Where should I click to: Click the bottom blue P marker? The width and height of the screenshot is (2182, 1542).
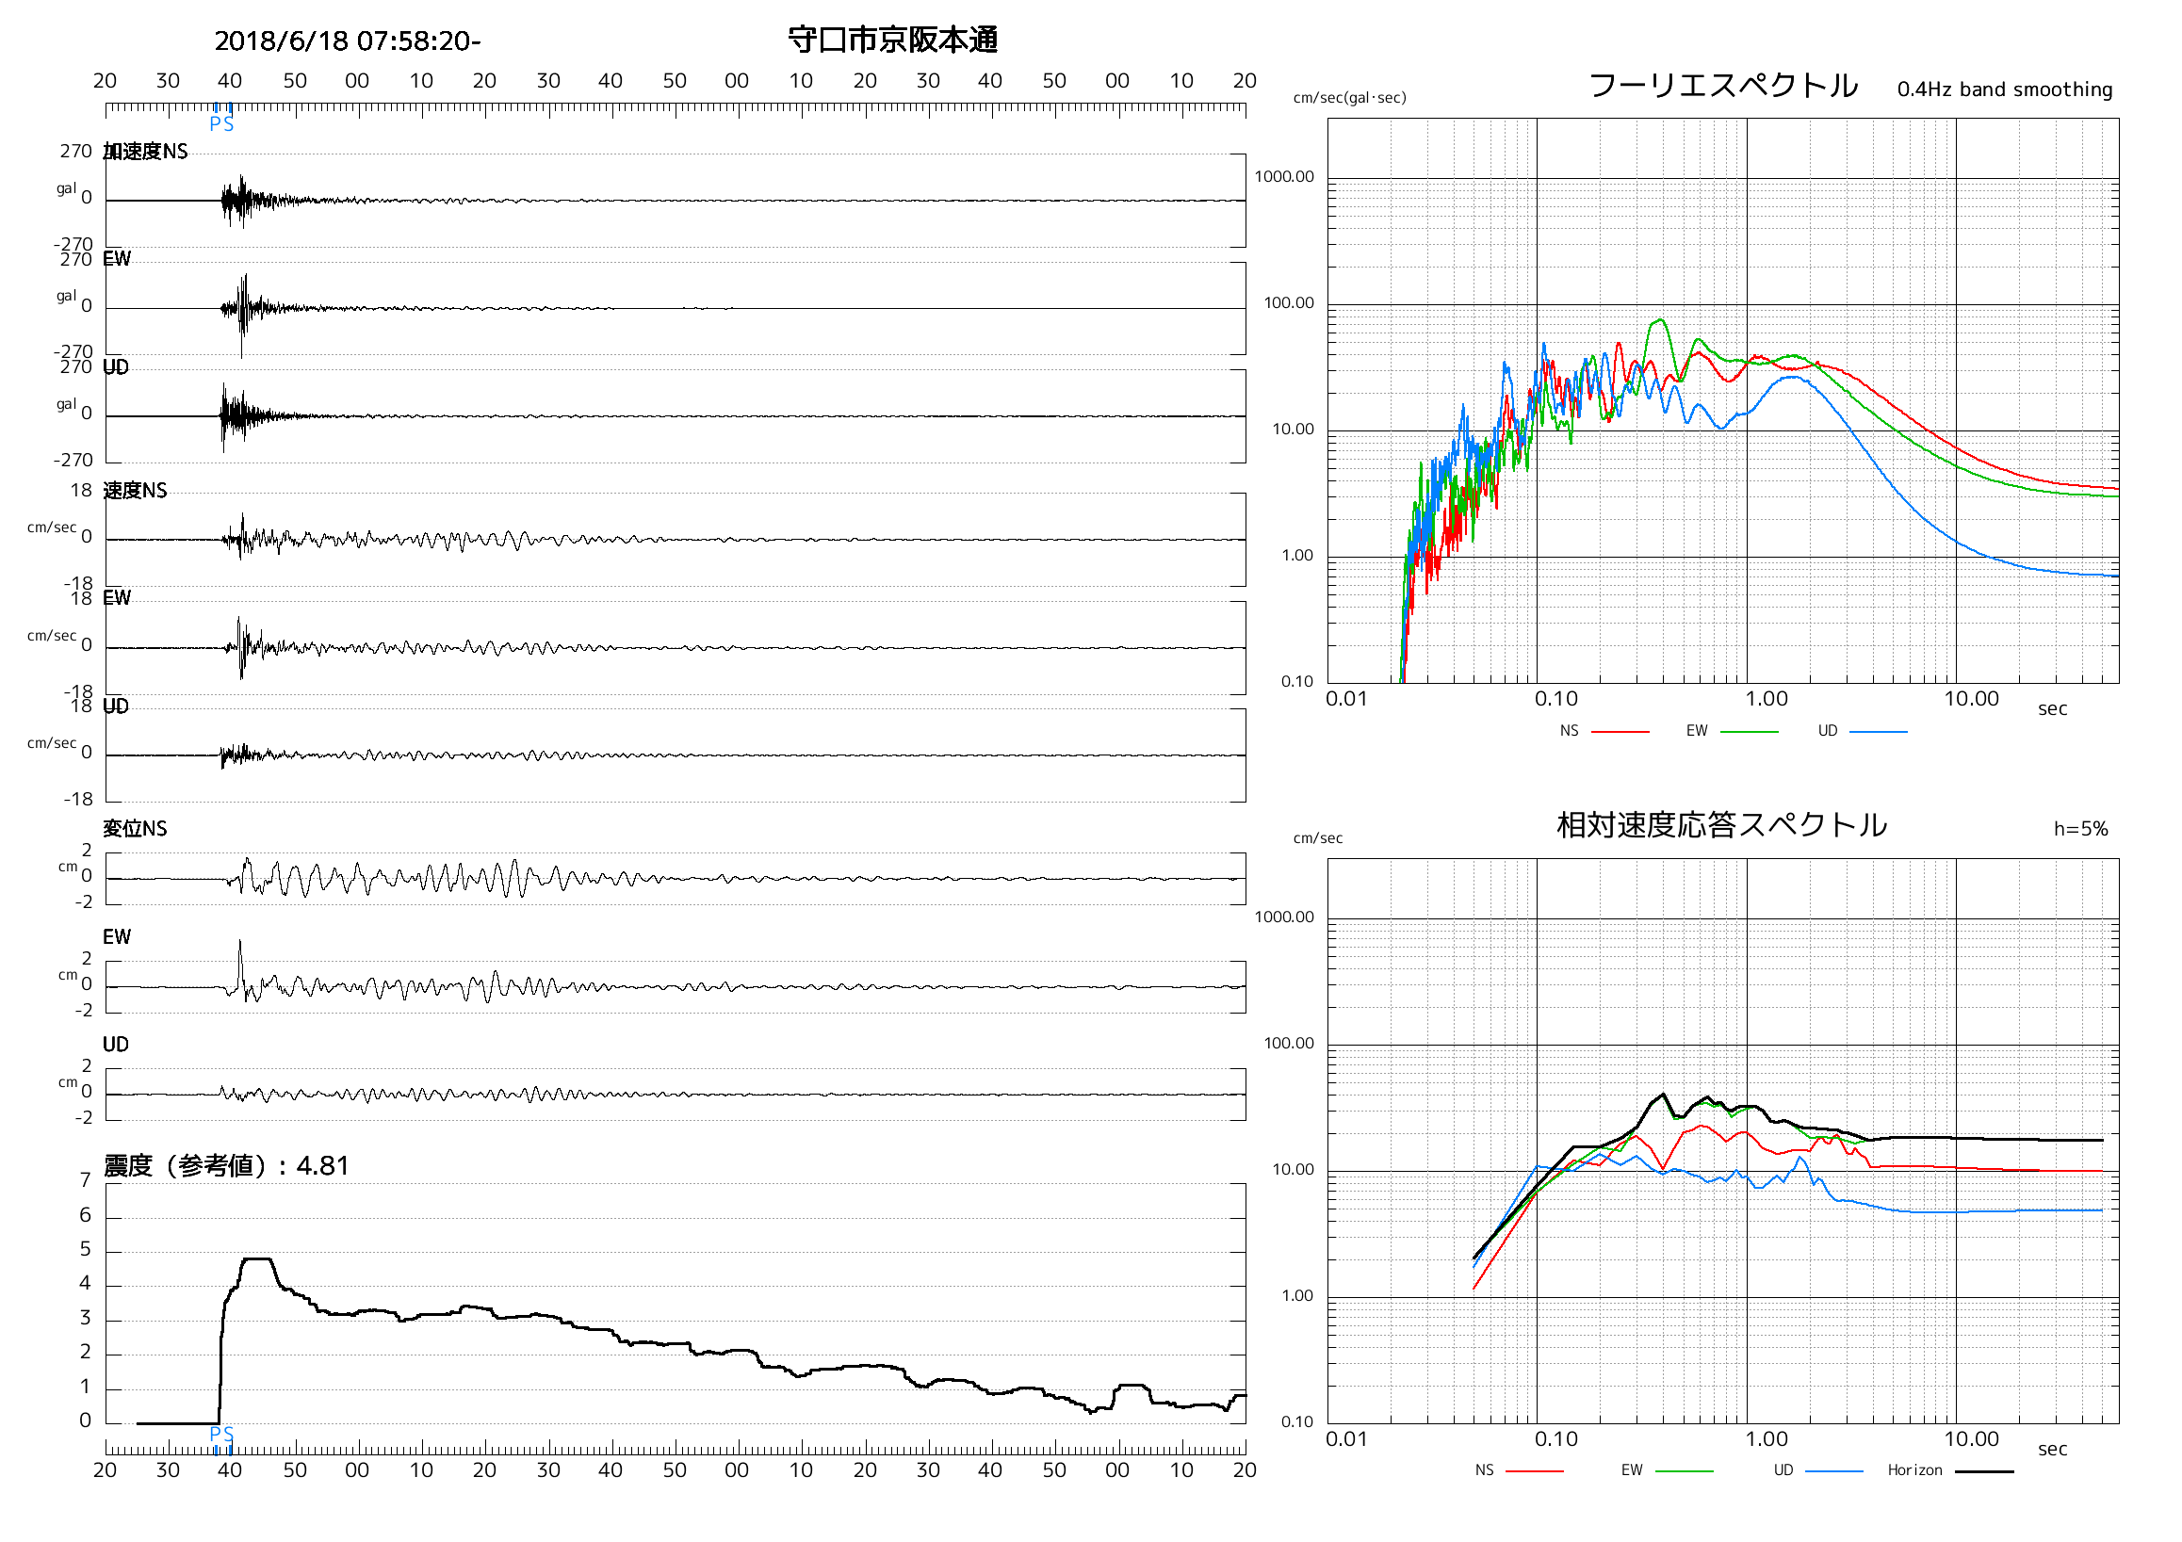pyautogui.click(x=215, y=1435)
